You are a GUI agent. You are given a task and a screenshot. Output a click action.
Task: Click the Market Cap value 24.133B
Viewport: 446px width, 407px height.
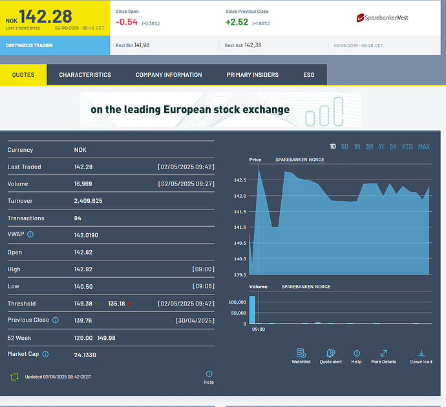coord(85,355)
